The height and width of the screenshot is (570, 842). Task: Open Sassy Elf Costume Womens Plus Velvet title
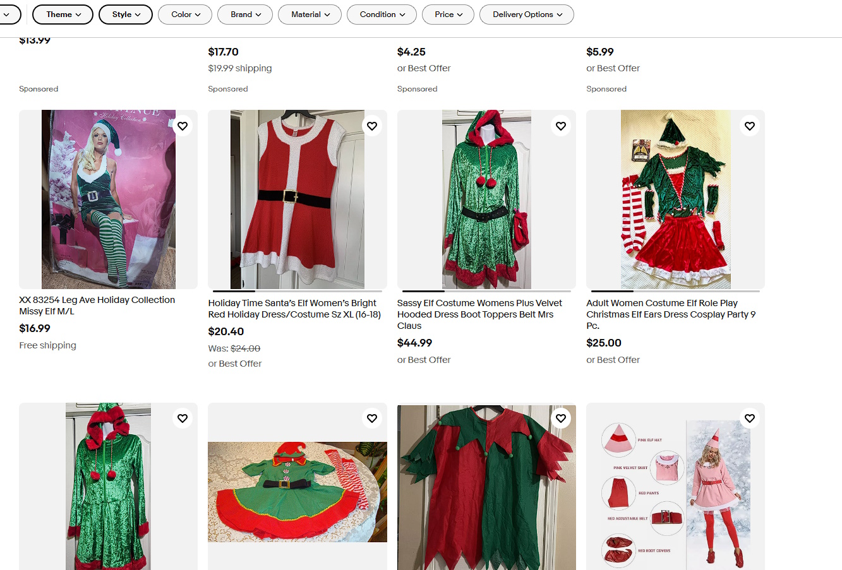tap(479, 314)
